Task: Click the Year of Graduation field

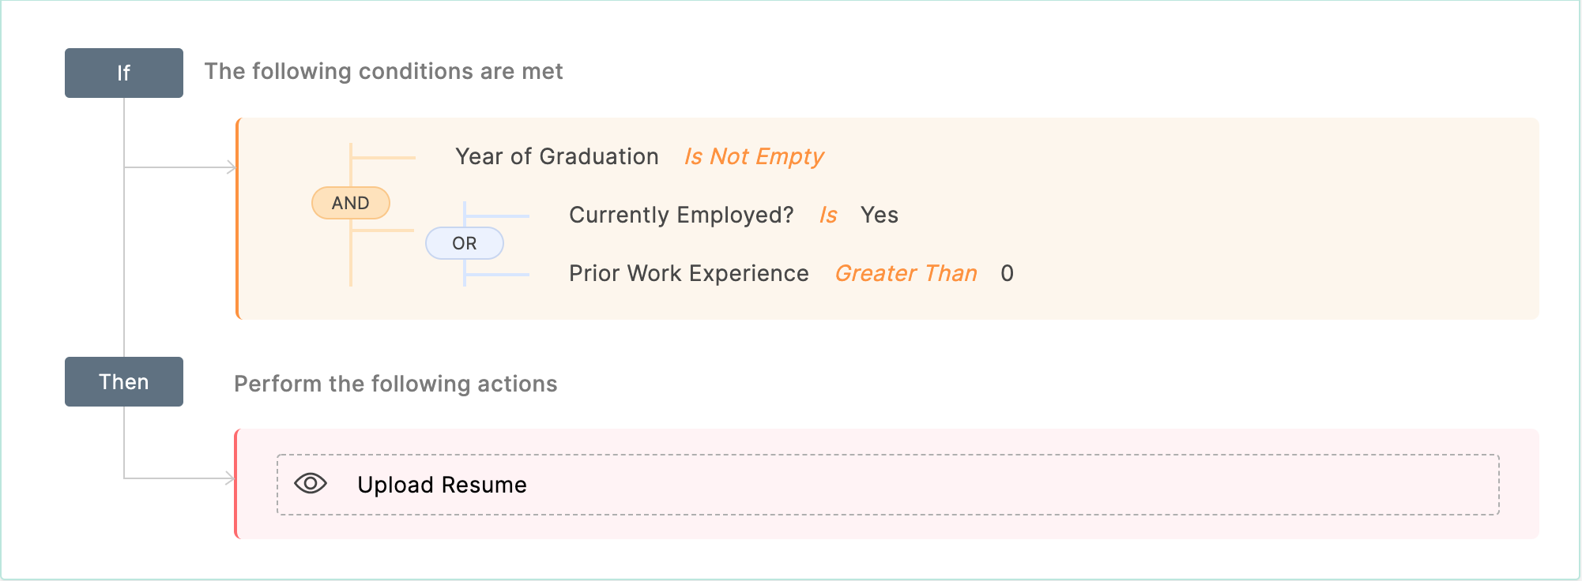Action: pos(557,156)
